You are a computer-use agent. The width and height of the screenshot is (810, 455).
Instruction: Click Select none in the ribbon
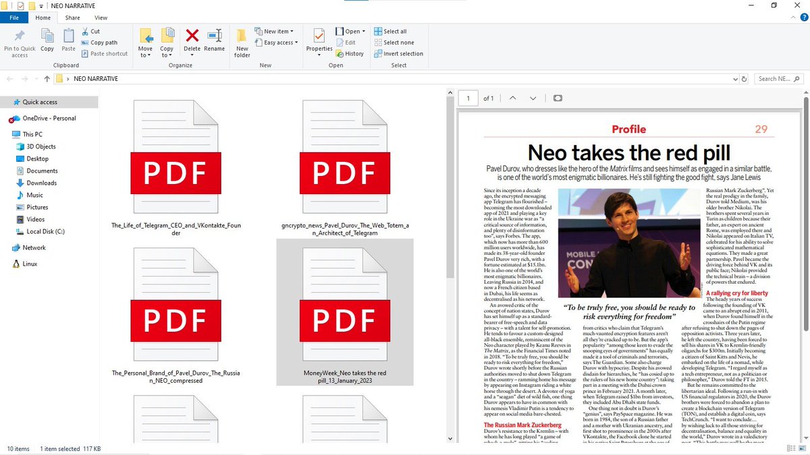pos(394,42)
